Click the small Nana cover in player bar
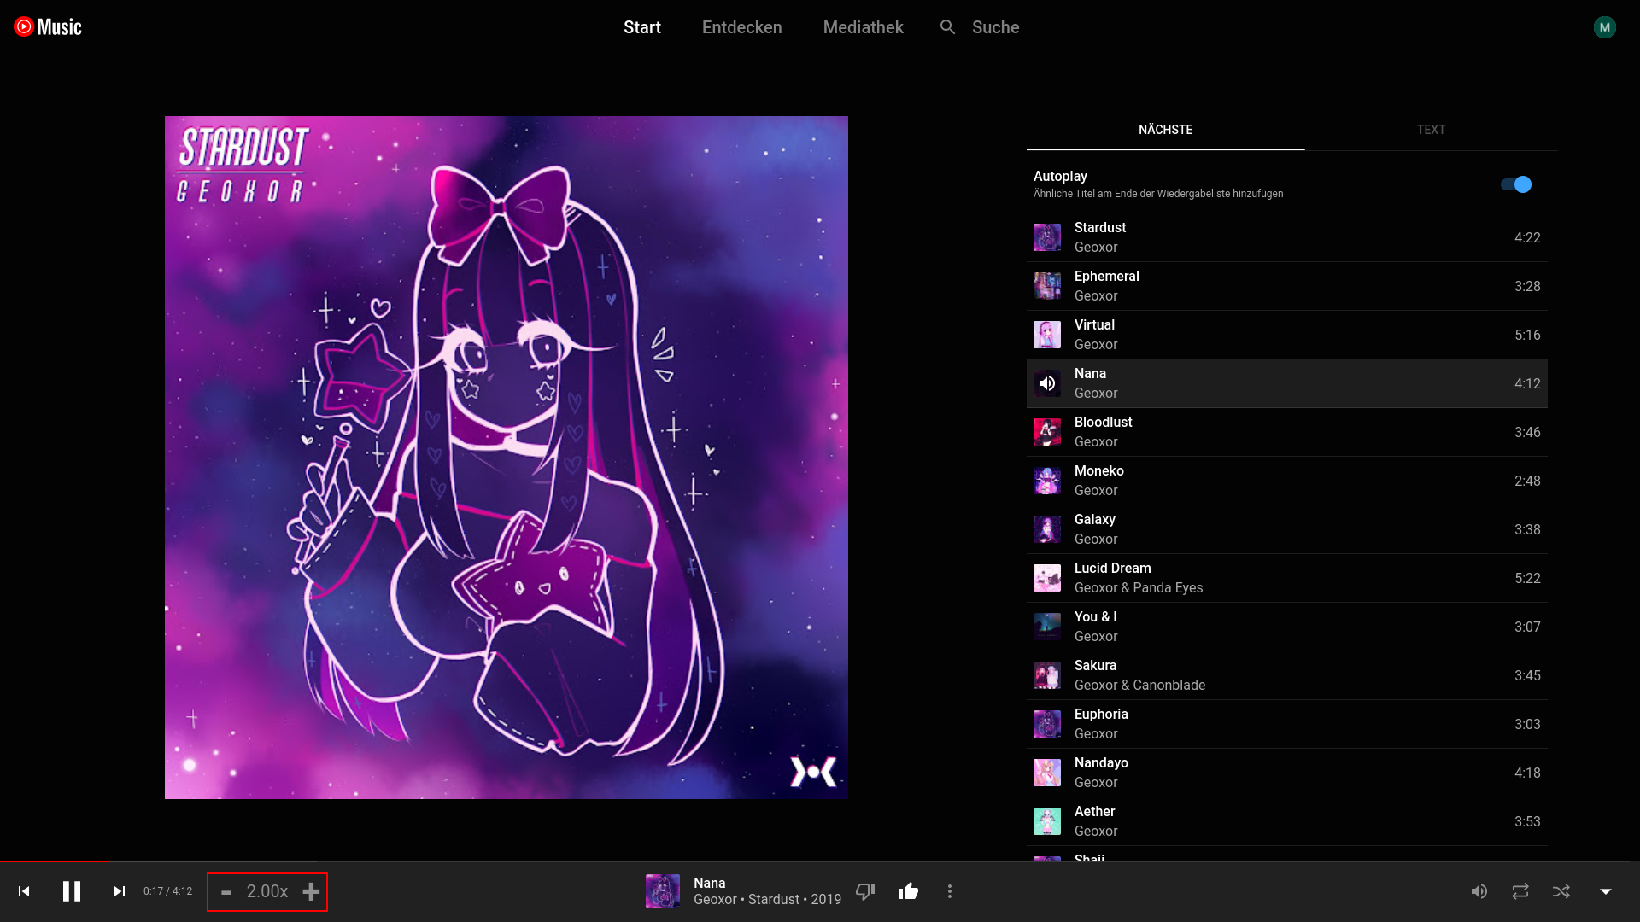 [663, 891]
